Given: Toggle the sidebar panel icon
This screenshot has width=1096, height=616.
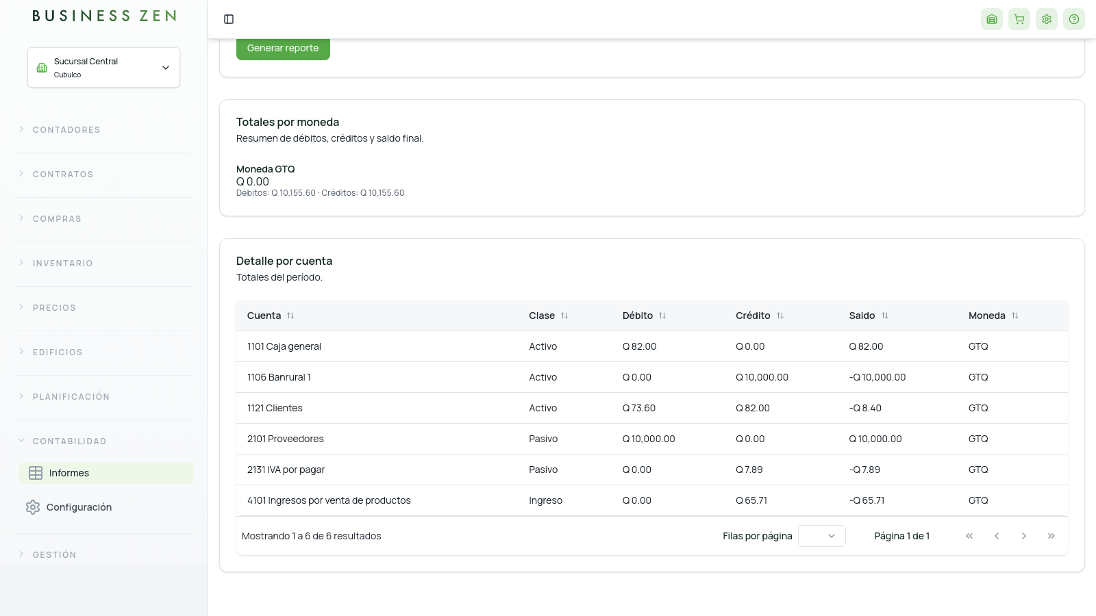Looking at the screenshot, I should 229,19.
